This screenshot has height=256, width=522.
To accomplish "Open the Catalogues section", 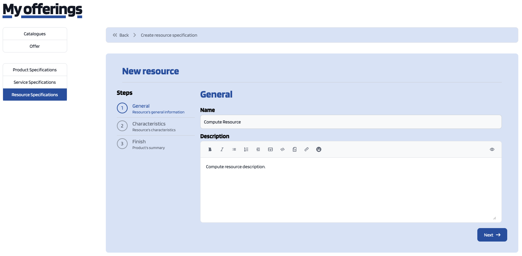I will (35, 34).
